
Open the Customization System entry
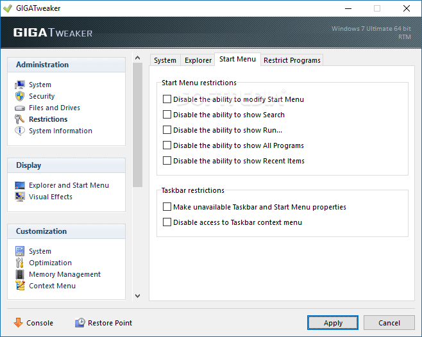(40, 251)
